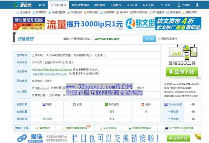Click the 备案查询 icon
The width and height of the screenshot is (209, 143).
tap(168, 13)
